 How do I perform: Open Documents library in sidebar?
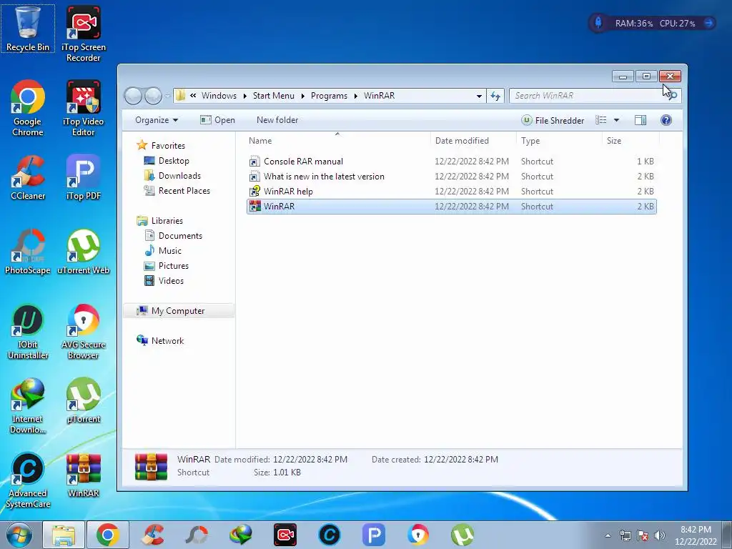(174, 236)
